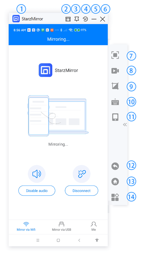The image size is (143, 253).
Task: Click the Disable audio button
Action: (x=37, y=191)
